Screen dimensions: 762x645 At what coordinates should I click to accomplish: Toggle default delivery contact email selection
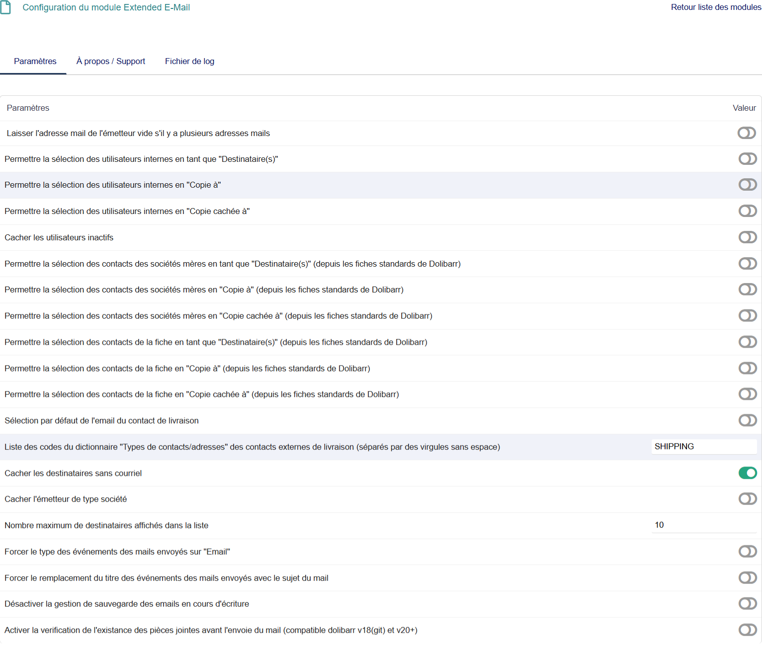pos(747,421)
